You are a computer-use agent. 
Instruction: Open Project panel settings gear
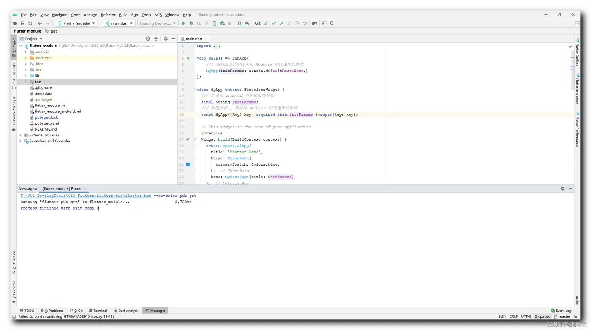click(x=165, y=38)
